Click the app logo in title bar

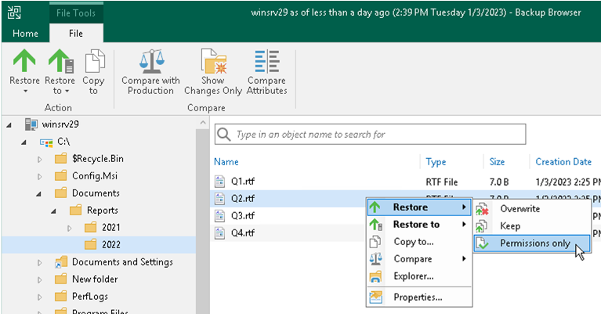pyautogui.click(x=14, y=12)
